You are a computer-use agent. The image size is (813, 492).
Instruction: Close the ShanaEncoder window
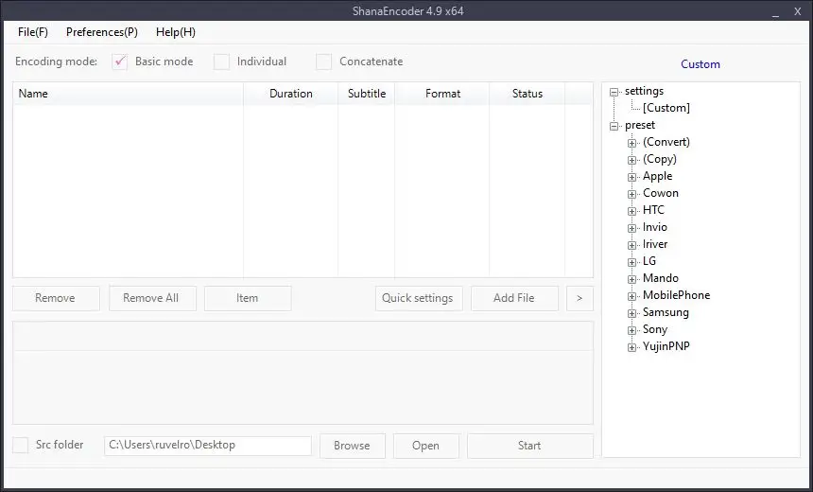tap(798, 11)
